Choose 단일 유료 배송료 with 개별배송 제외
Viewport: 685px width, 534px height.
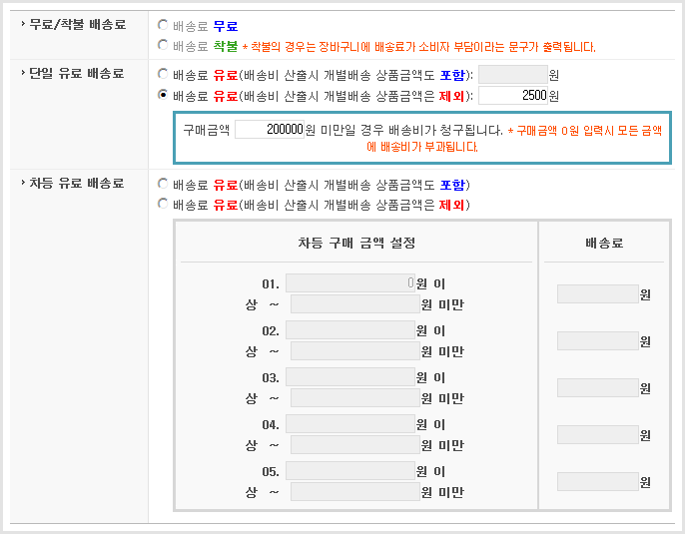point(164,95)
